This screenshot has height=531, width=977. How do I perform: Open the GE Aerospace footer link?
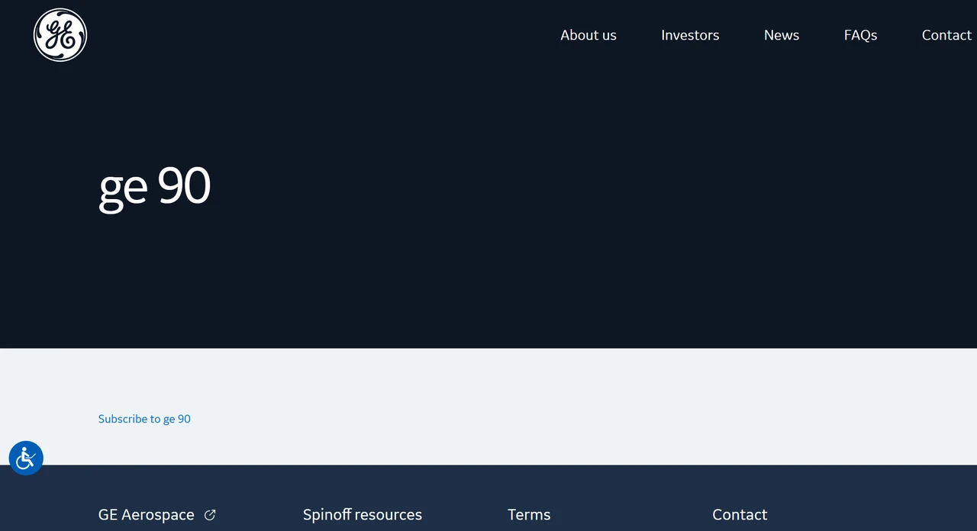point(146,514)
